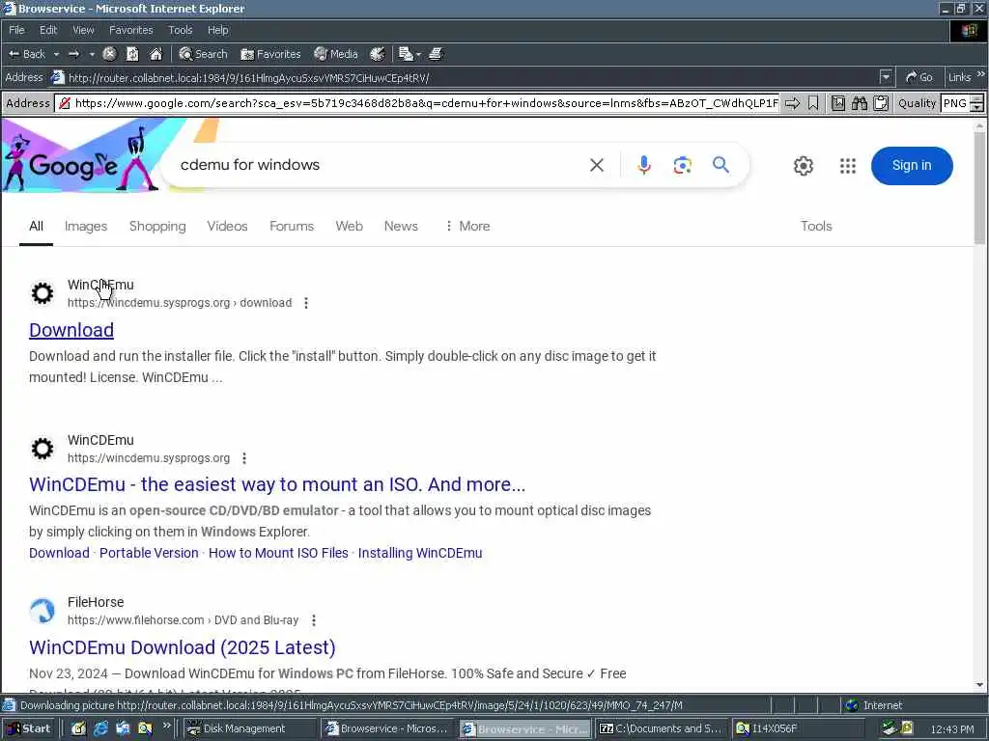Image resolution: width=989 pixels, height=741 pixels.
Task: Switch to I14X056F taskbar window
Action: point(797,728)
